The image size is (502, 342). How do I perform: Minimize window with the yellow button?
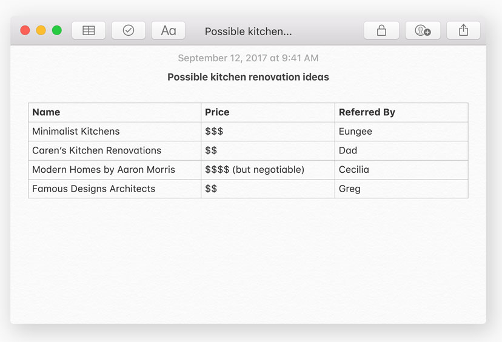pos(41,30)
